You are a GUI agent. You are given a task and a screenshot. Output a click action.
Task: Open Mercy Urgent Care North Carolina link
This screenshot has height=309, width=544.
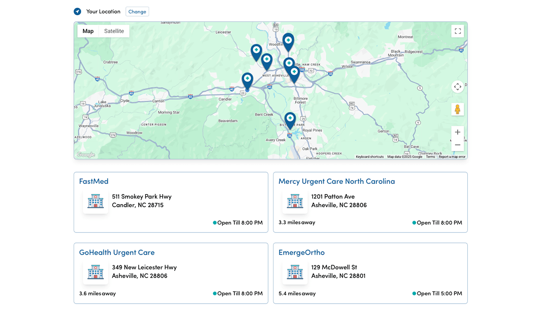337,181
